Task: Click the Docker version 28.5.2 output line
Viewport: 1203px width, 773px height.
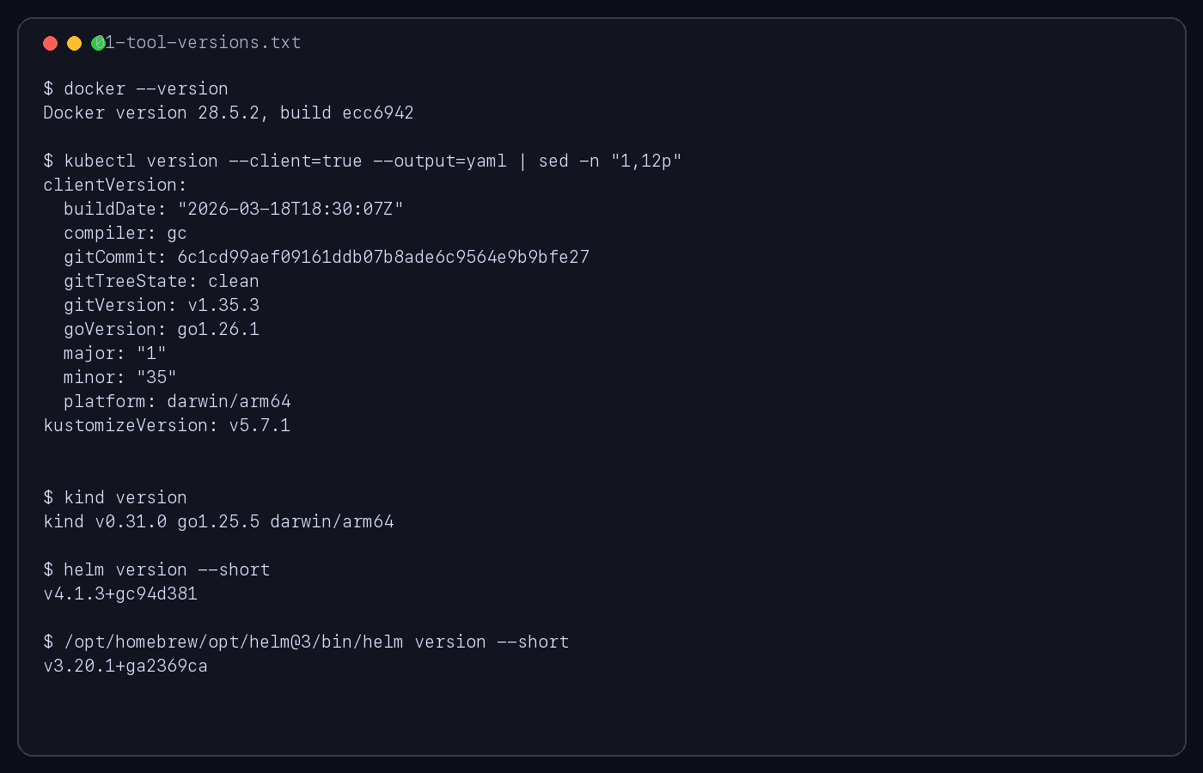Action: pyautogui.click(x=228, y=113)
